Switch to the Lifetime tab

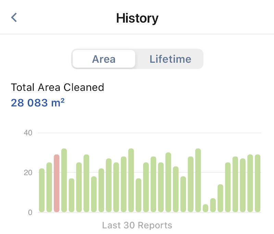pos(170,59)
